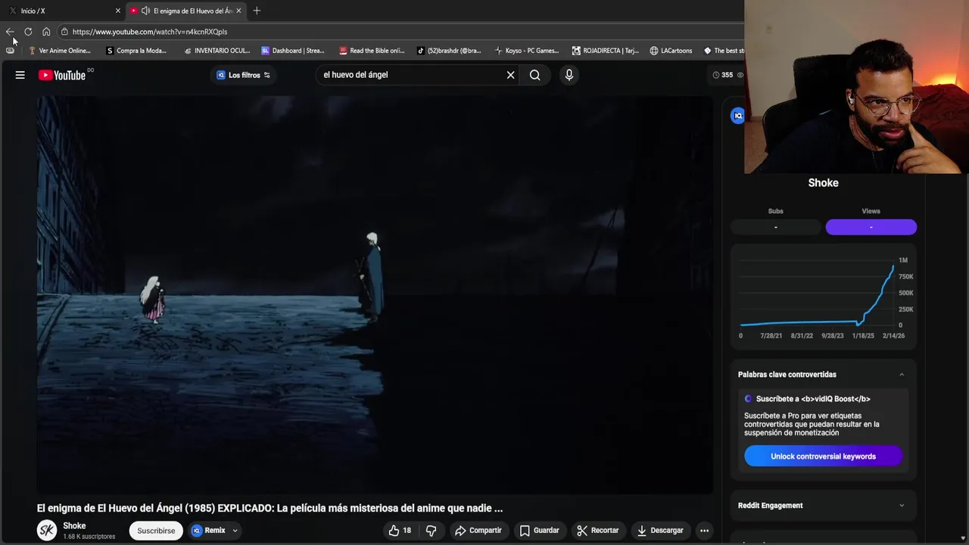969x545 pixels.
Task: Click the 1.68 K suscriptores text
Action: [89, 537]
